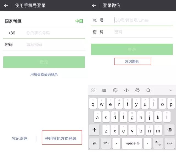The height and width of the screenshot is (152, 178).
Task: Tap the k key
Action: [x=158, y=117]
